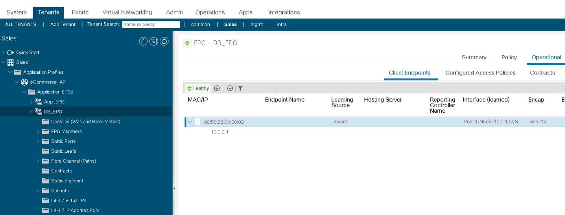Click the navigation pane collapse handle
This screenshot has width=565, height=215.
pyautogui.click(x=174, y=188)
